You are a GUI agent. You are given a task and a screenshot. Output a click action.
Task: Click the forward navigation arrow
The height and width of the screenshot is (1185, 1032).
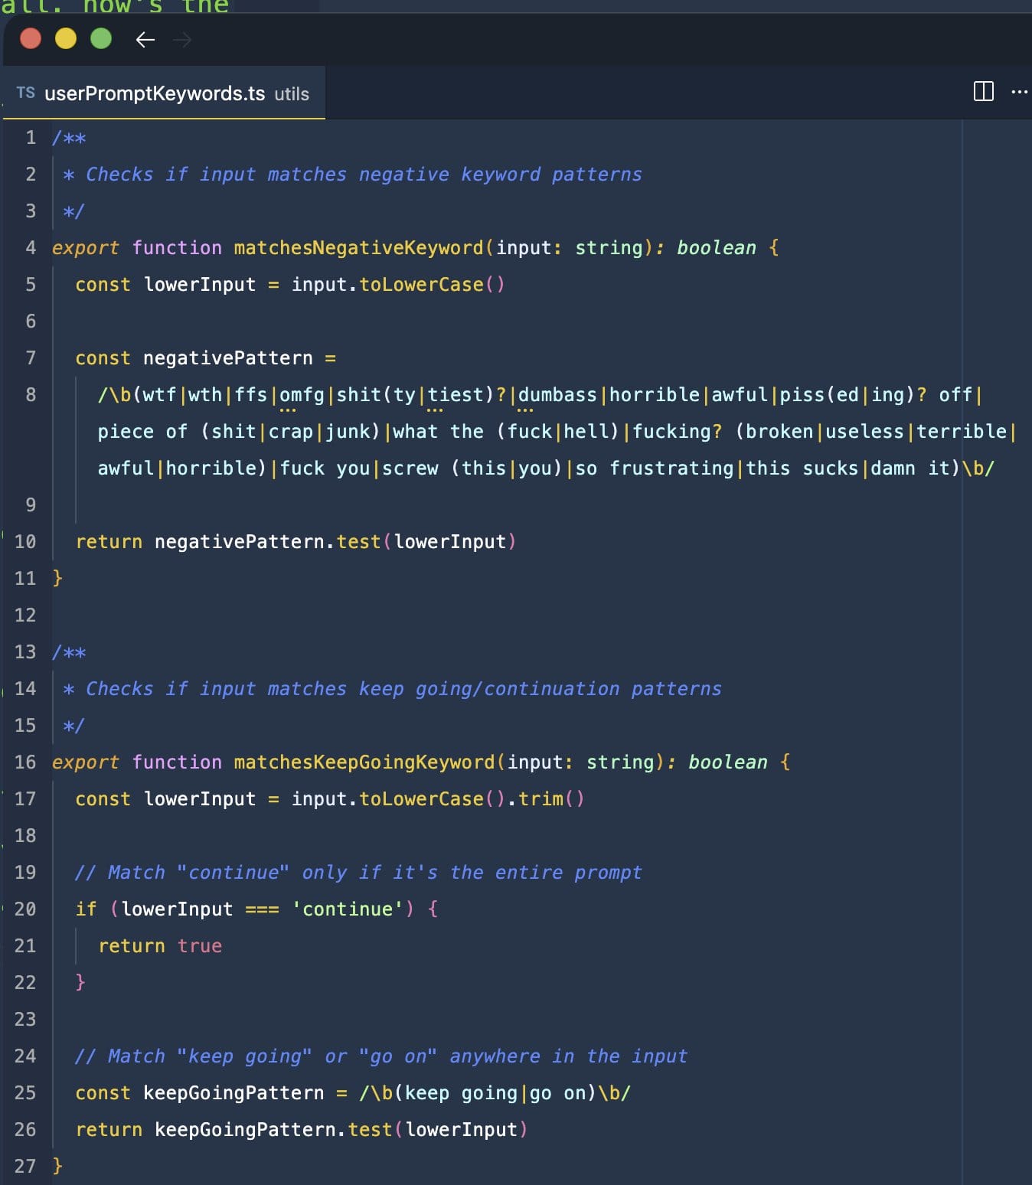tap(182, 39)
